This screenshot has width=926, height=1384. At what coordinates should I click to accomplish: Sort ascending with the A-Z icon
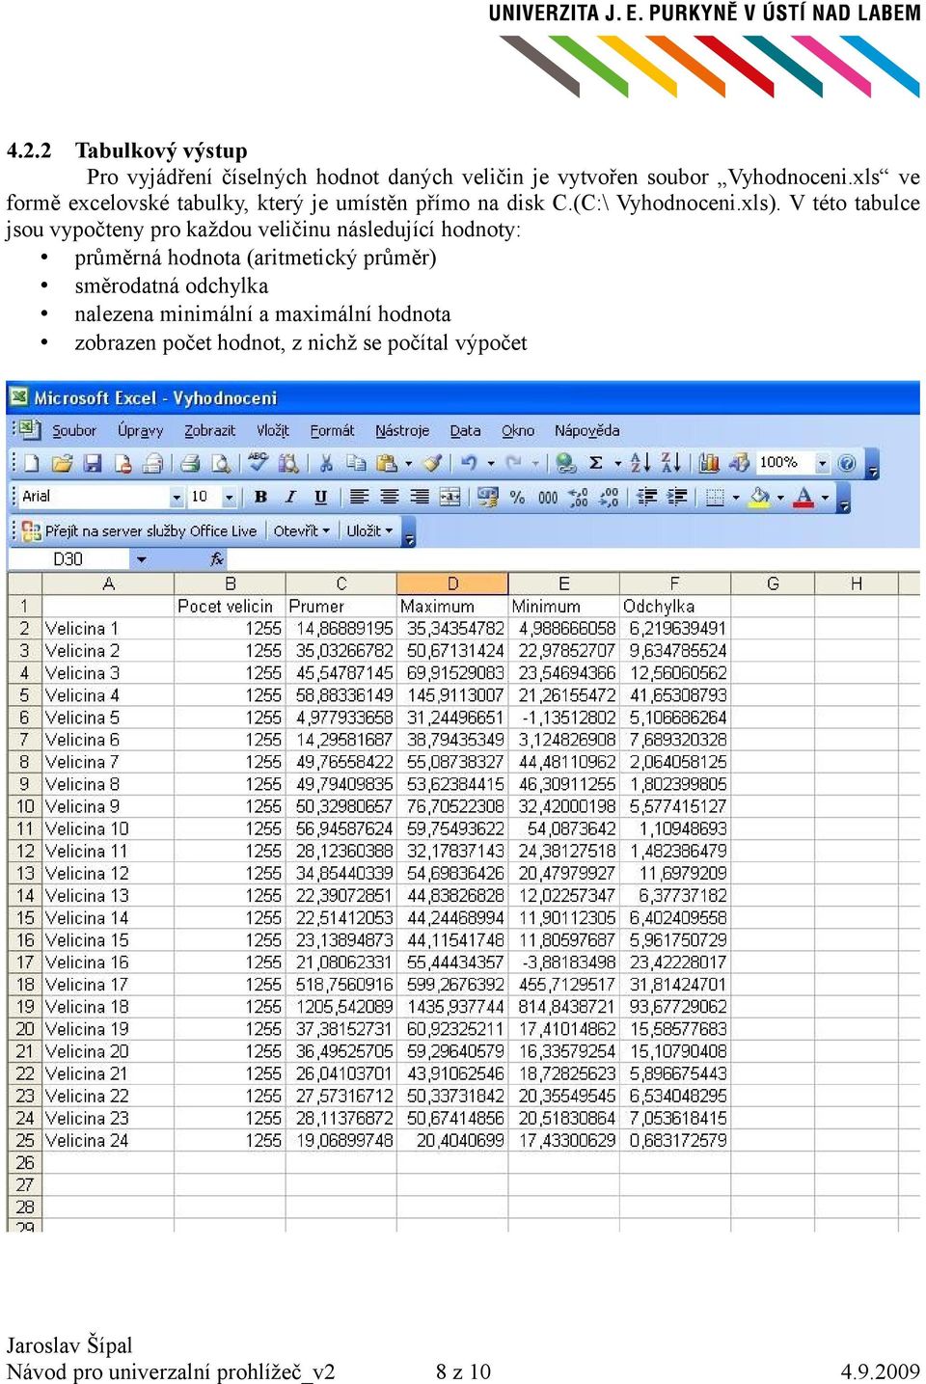[640, 464]
